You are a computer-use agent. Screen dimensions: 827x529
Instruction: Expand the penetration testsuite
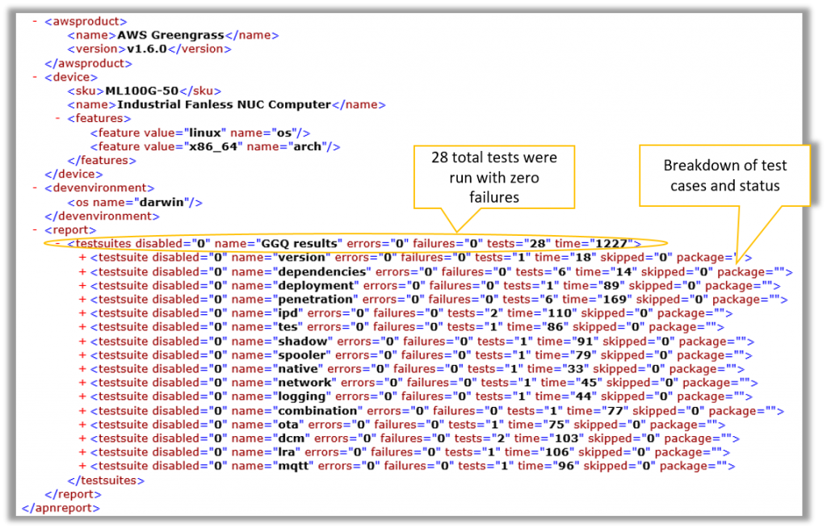[x=82, y=300]
